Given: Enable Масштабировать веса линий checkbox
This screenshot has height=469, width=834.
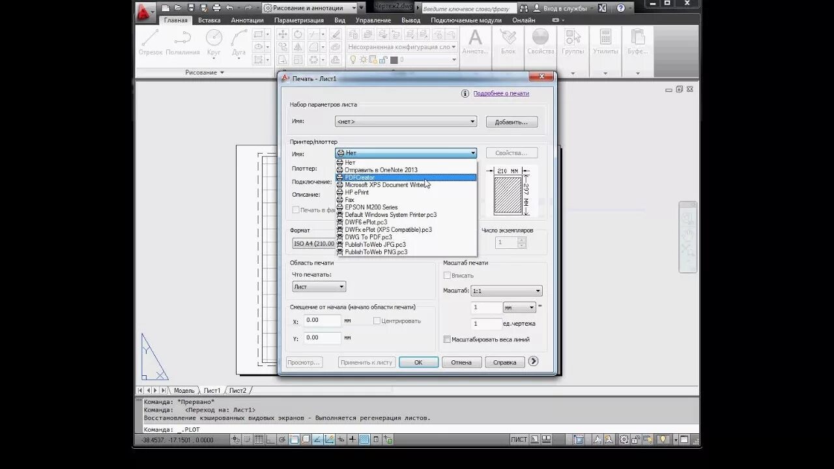Looking at the screenshot, I should pos(447,339).
